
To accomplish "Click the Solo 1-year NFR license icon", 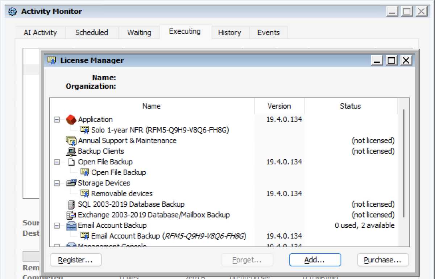I will [84, 130].
